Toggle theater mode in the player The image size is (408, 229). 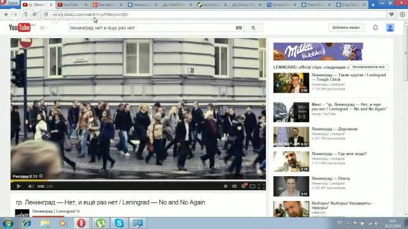(252, 186)
